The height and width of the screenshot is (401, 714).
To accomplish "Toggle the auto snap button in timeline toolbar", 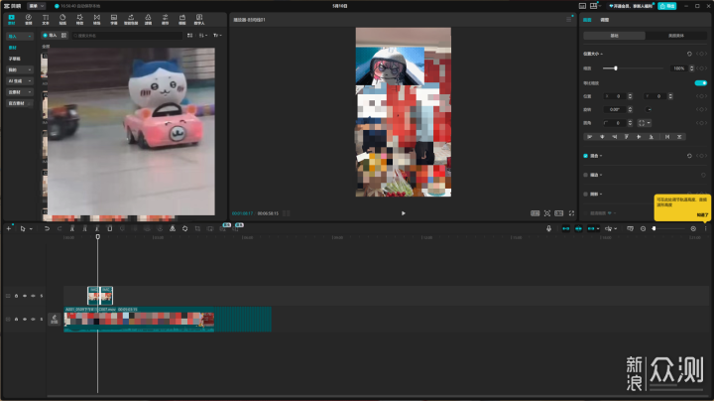I will tap(578, 228).
